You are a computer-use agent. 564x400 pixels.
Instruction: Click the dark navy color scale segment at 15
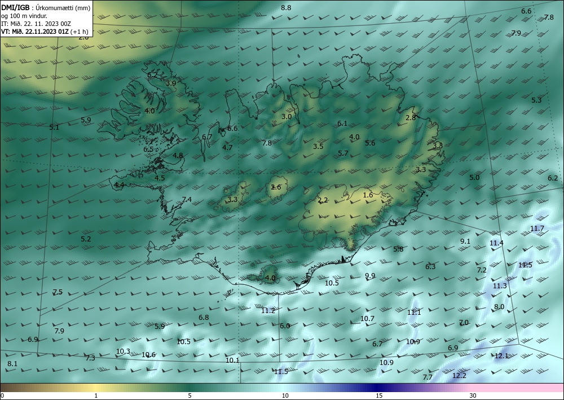(379, 388)
